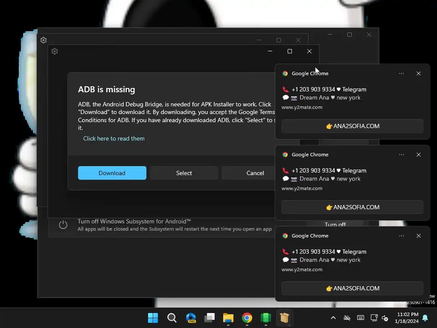Show hidden system tray icons

coord(333,318)
